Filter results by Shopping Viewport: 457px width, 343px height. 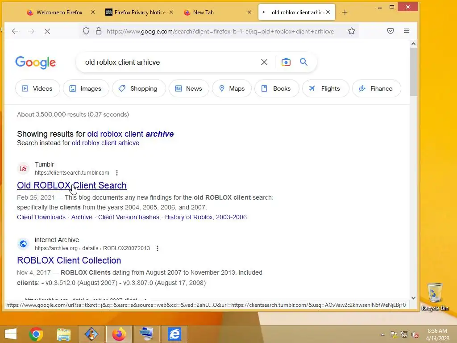[139, 88]
